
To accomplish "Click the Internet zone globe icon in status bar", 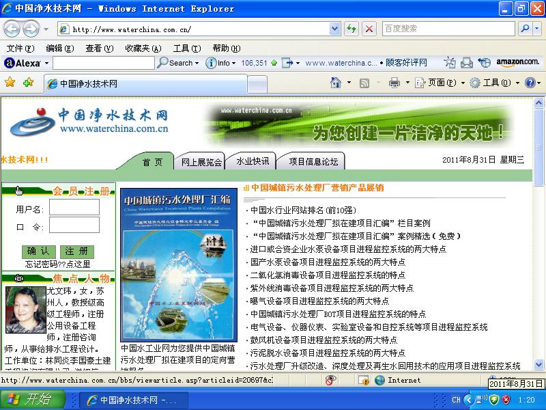I will coord(379,380).
